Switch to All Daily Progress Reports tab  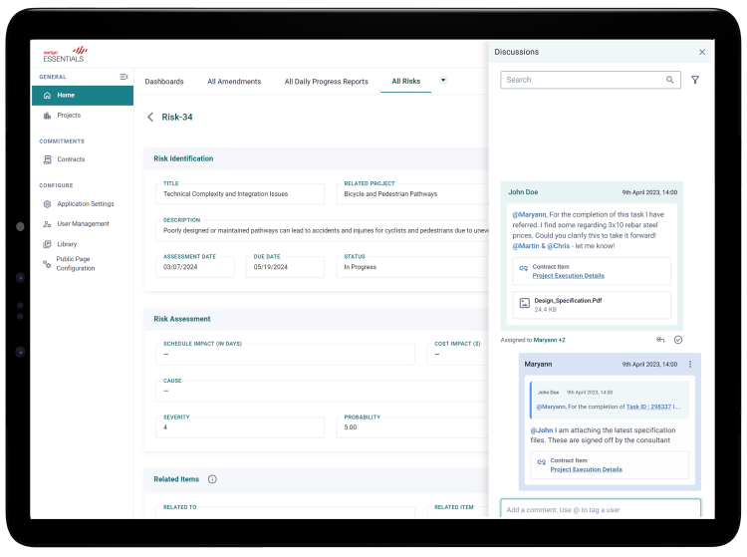[326, 82]
